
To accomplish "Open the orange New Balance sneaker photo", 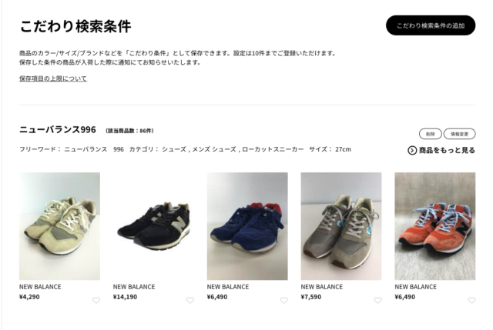I will pos(434,226).
